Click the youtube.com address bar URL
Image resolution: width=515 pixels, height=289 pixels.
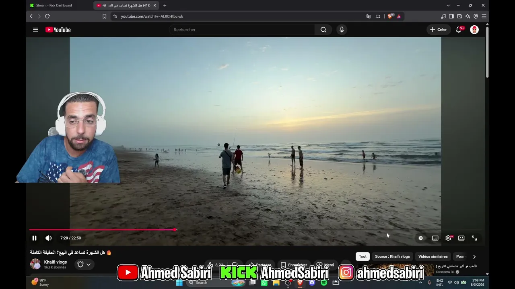click(x=152, y=16)
